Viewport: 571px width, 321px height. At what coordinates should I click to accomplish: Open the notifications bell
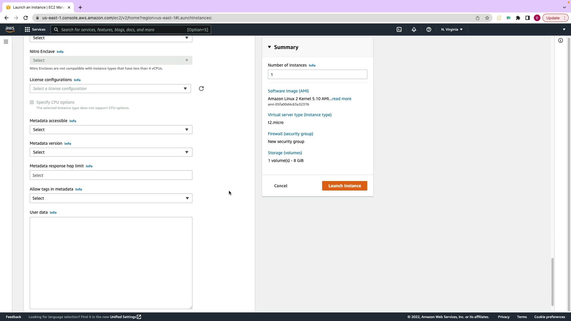[x=414, y=29]
